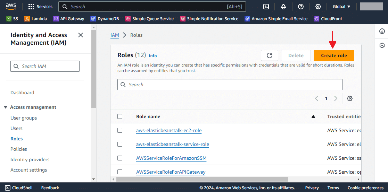Screen dimensions: 388x192
Task: Open AWSServiceRoleForAPIGateway link
Action: 171,172
